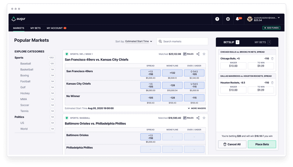Select Chiefs moneyline -128

(x=172, y=85)
